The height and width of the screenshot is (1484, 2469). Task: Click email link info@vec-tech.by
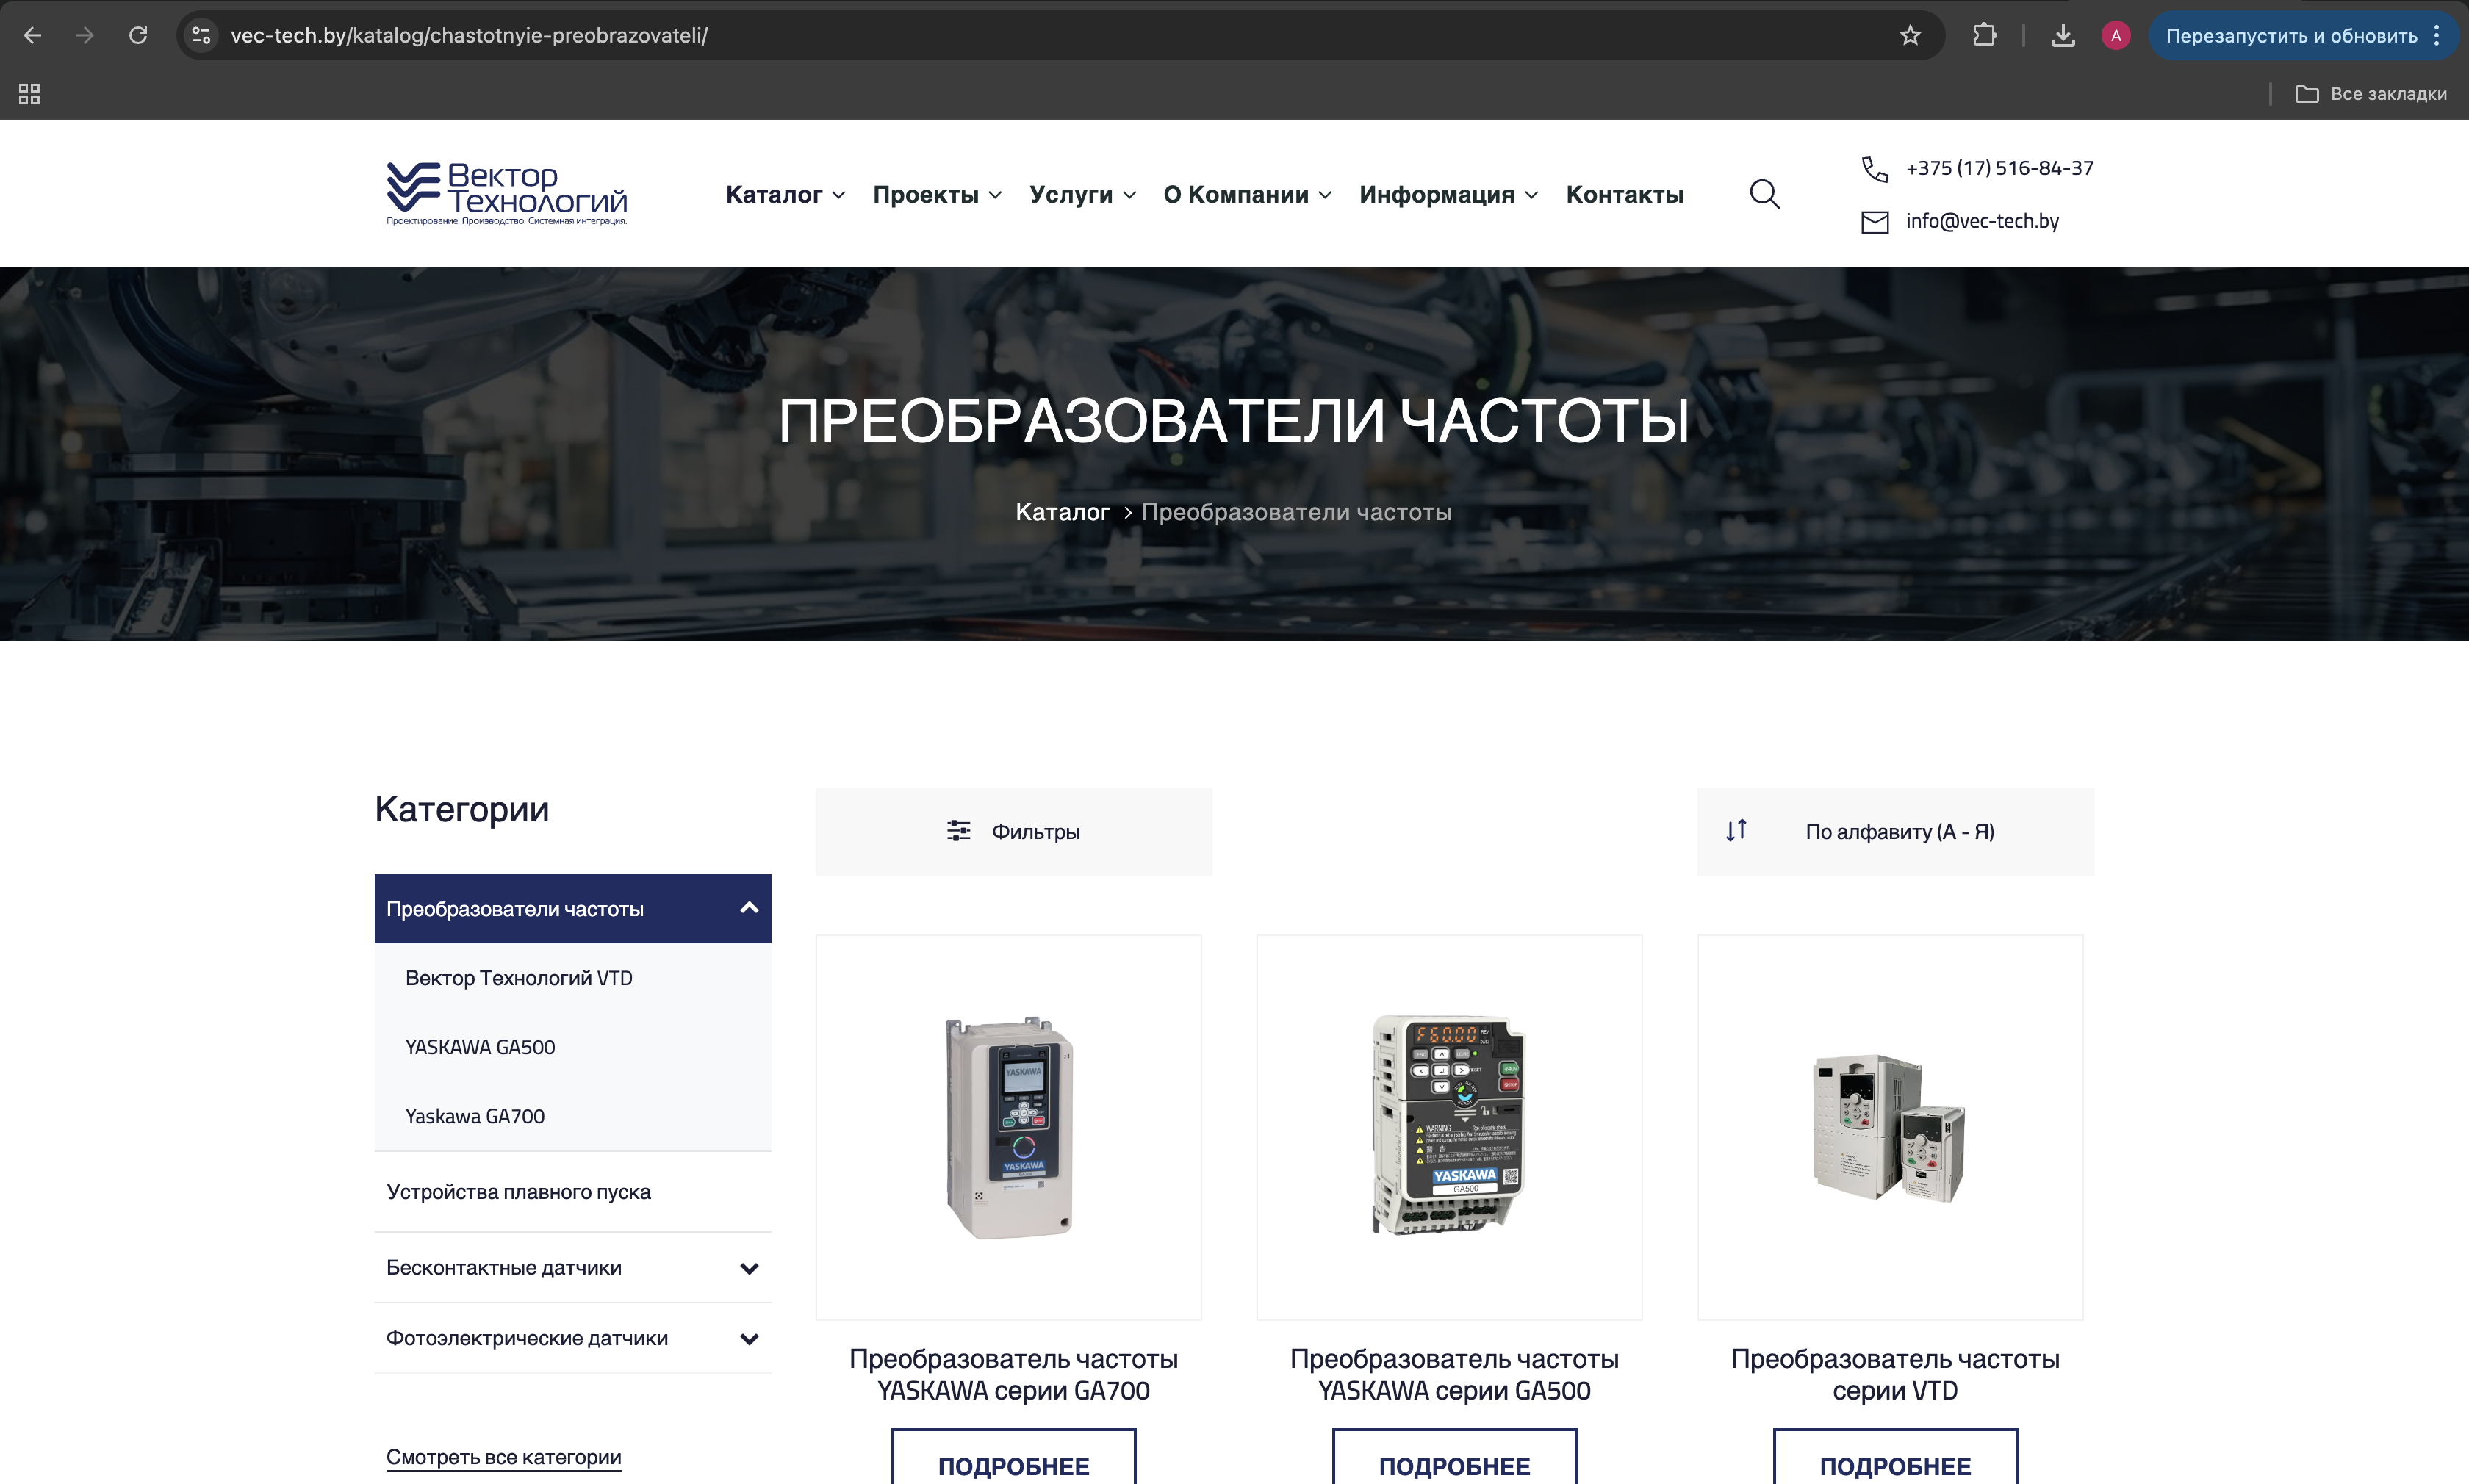coord(1982,221)
